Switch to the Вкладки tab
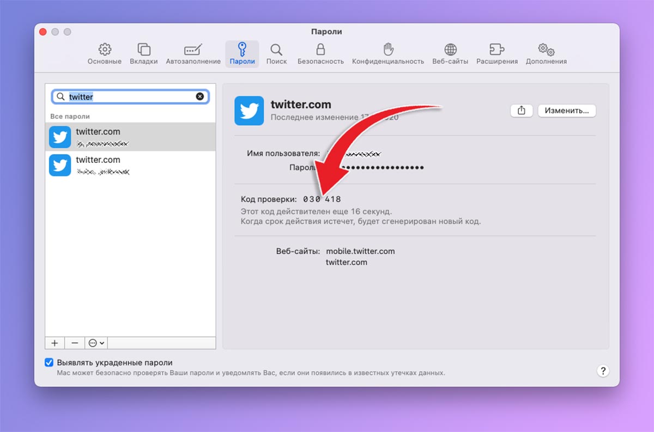This screenshot has width=654, height=432. tap(144, 54)
